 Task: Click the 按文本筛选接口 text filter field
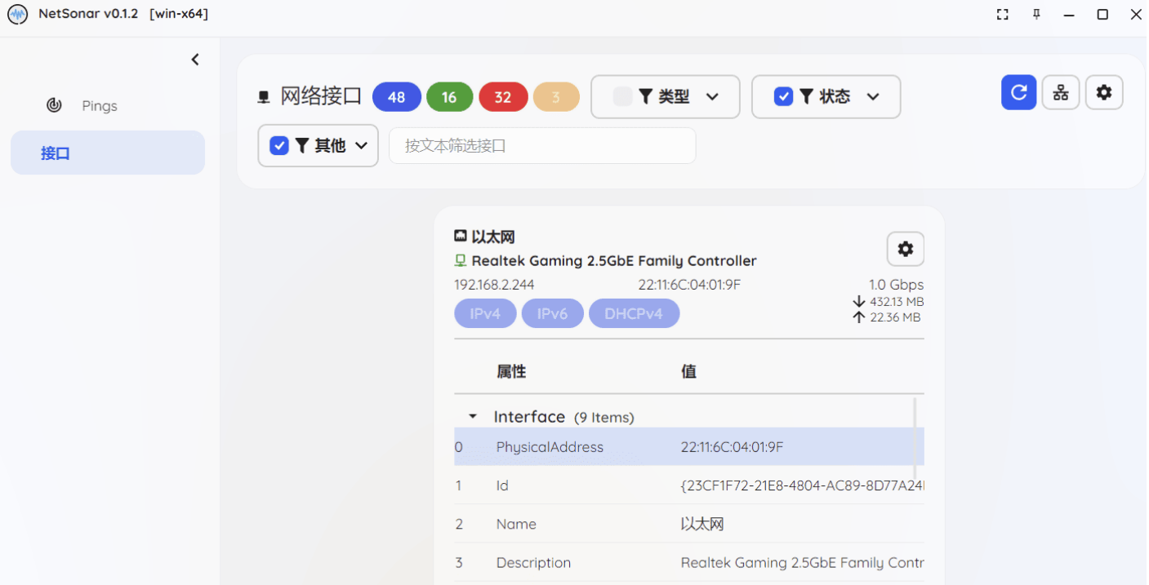click(x=541, y=145)
